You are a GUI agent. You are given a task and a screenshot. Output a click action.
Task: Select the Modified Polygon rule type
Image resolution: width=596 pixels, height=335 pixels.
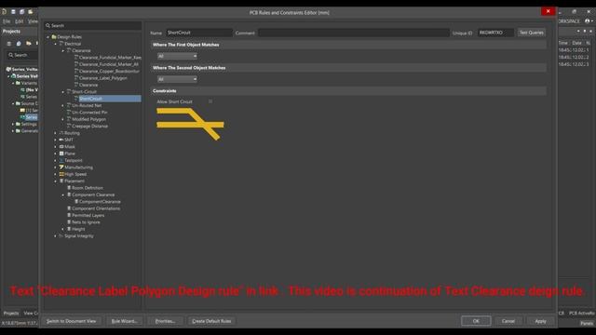click(x=89, y=119)
